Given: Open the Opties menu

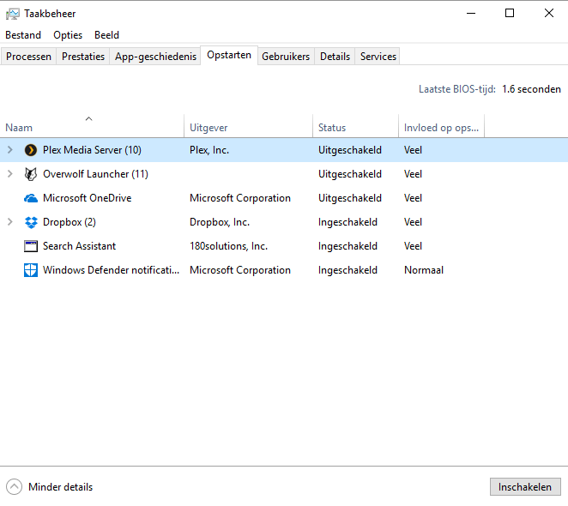Looking at the screenshot, I should 68,35.
